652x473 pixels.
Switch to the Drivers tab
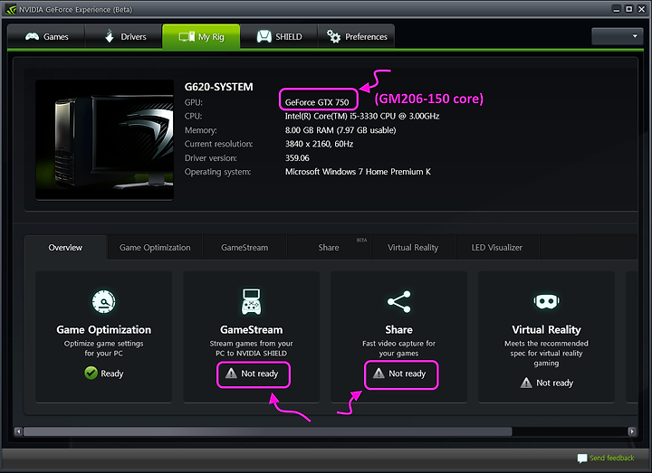(x=123, y=36)
